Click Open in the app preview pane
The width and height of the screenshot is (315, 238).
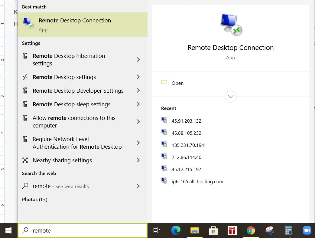pyautogui.click(x=177, y=83)
